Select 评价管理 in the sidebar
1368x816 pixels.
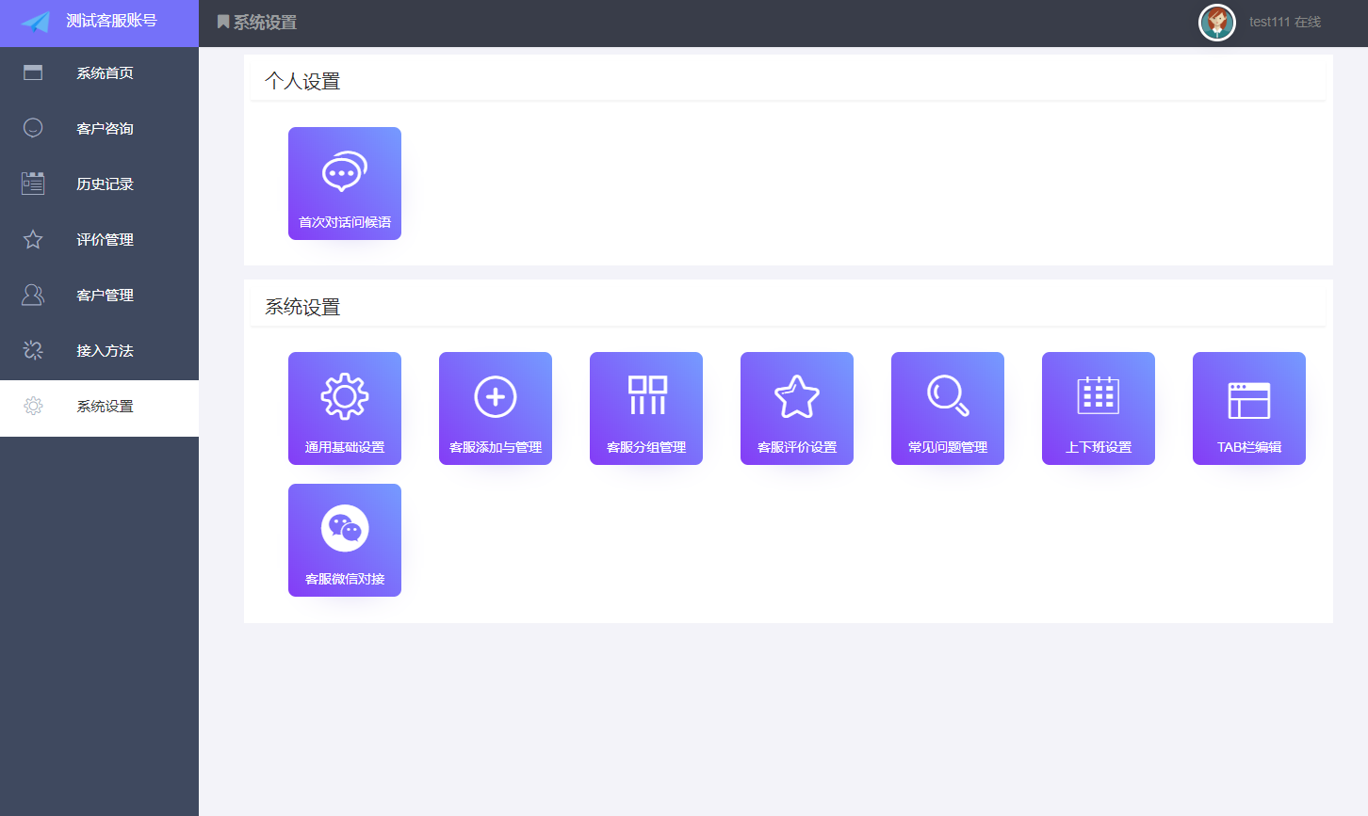(x=99, y=239)
